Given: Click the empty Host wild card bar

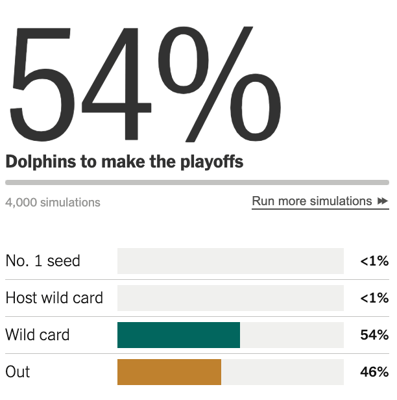Looking at the screenshot, I should coord(230,298).
